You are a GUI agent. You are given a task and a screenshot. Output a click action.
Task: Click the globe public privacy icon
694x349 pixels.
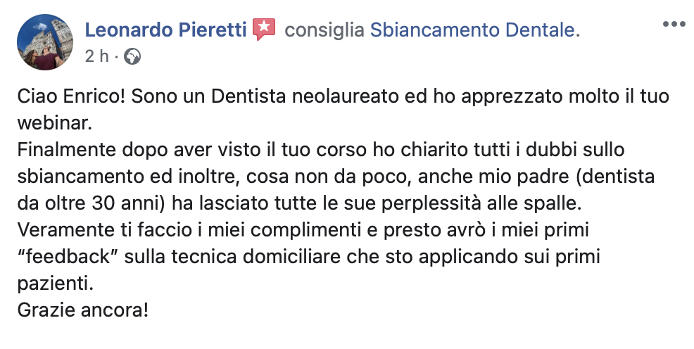tap(132, 56)
